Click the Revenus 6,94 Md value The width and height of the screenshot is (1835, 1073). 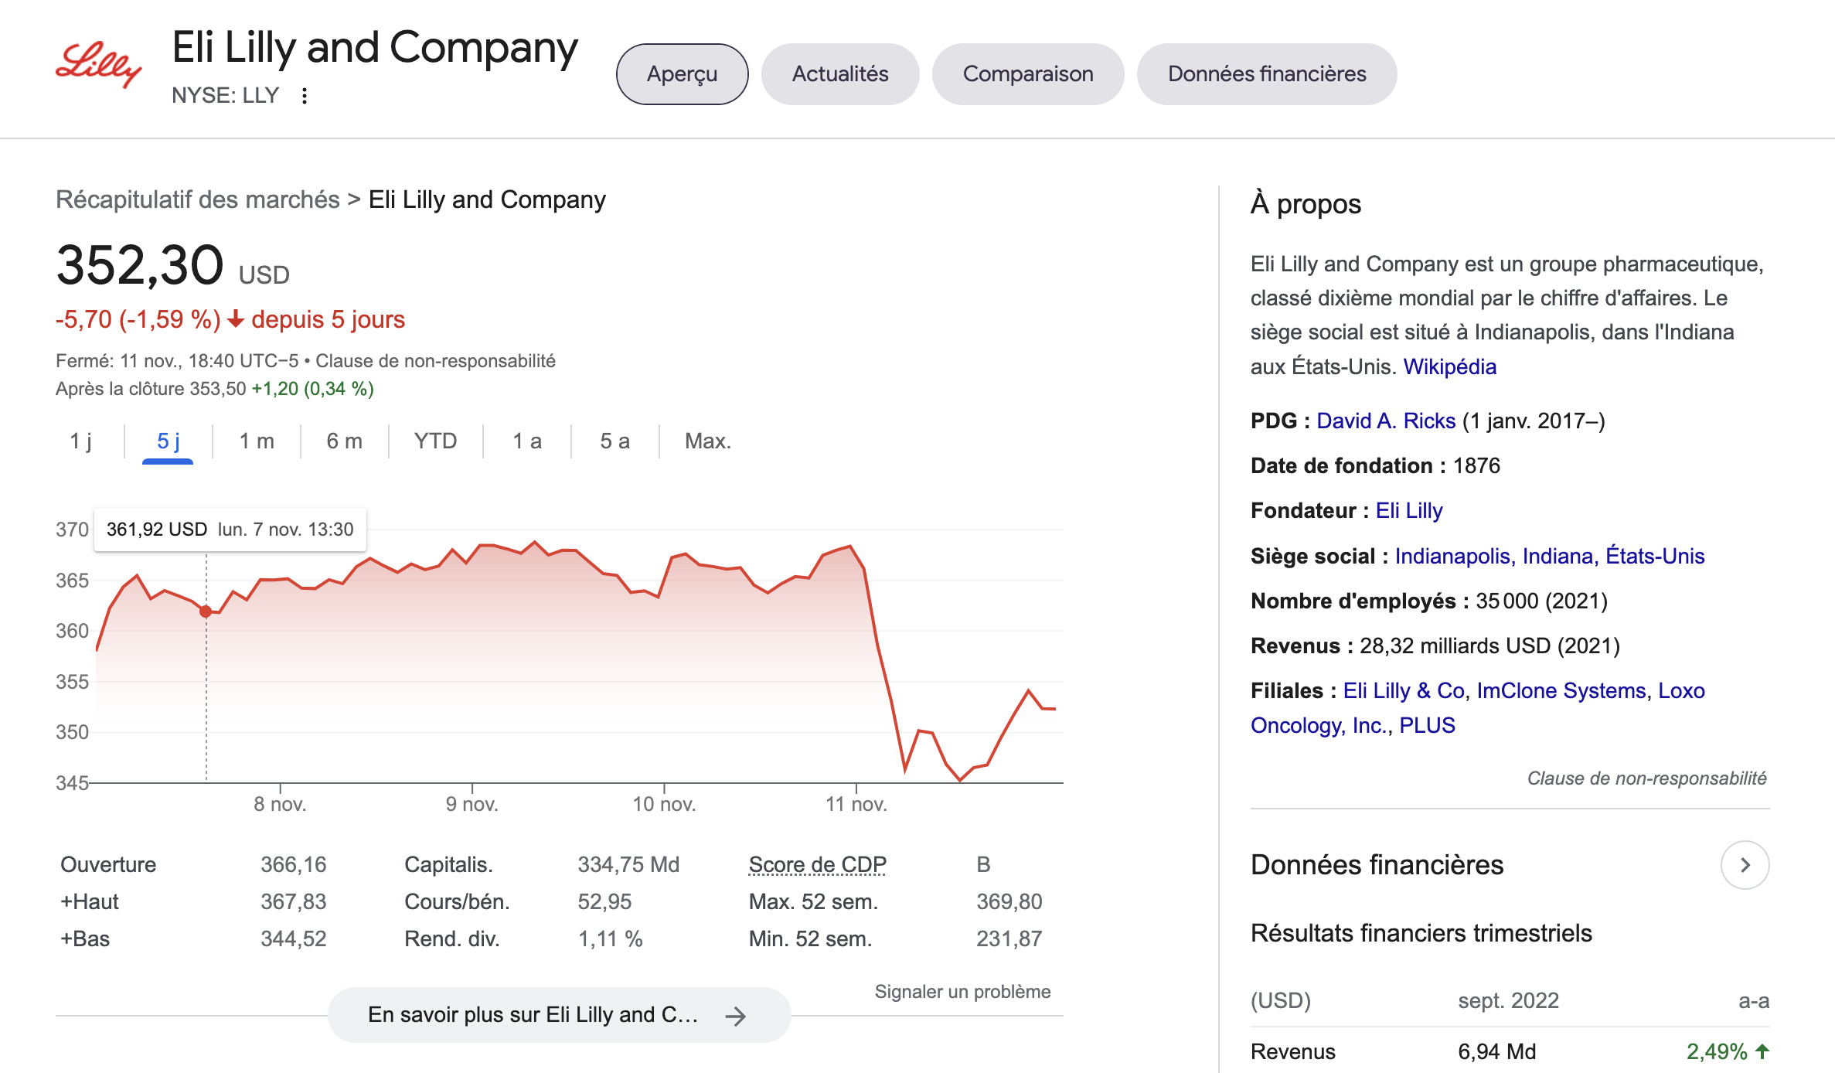click(1496, 1051)
